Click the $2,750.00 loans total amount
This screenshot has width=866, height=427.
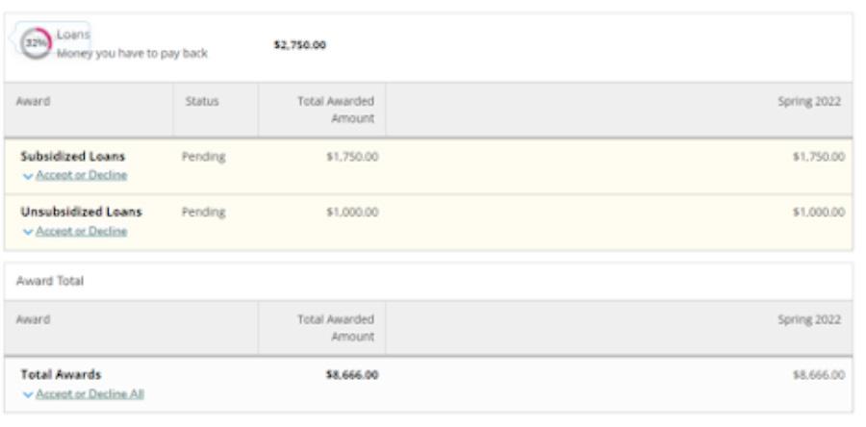[x=300, y=45]
